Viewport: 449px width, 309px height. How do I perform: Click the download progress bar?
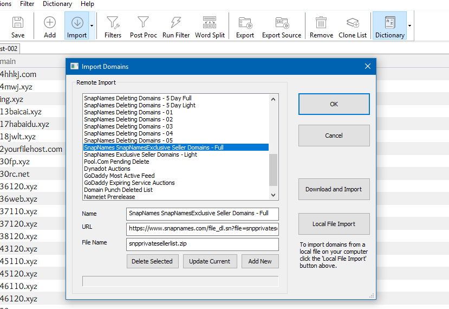coord(180,281)
